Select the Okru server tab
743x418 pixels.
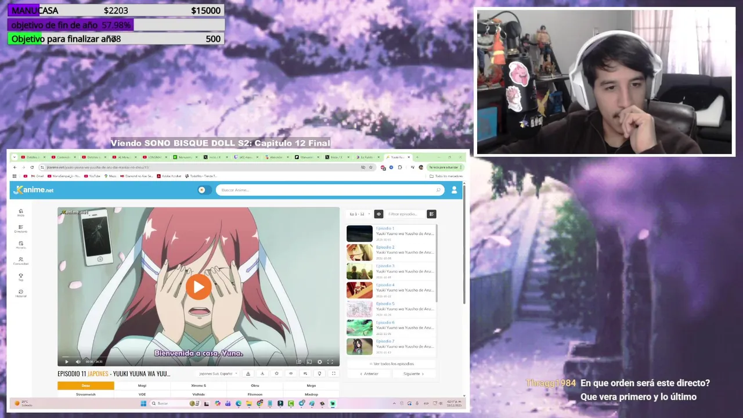255,385
